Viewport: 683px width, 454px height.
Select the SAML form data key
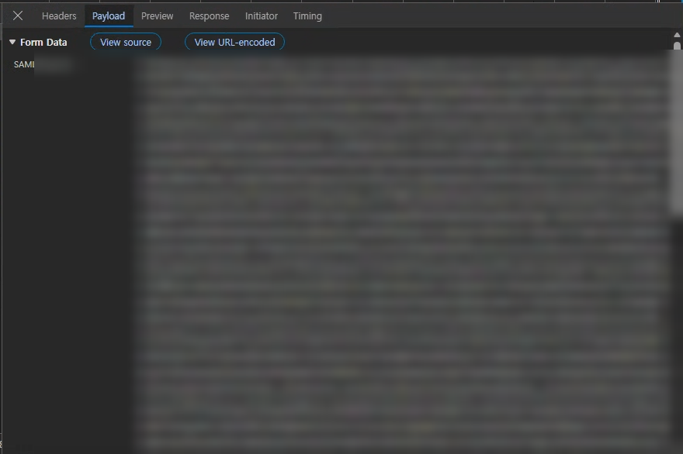click(x=23, y=64)
